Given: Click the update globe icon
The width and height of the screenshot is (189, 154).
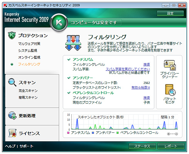Looking at the screenshot, I should [x=12, y=115].
